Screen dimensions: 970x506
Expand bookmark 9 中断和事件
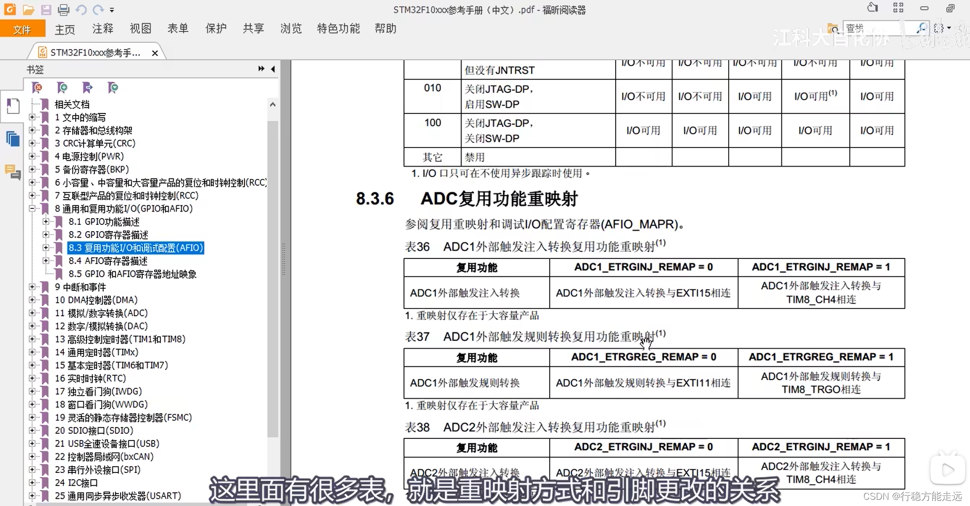[32, 287]
